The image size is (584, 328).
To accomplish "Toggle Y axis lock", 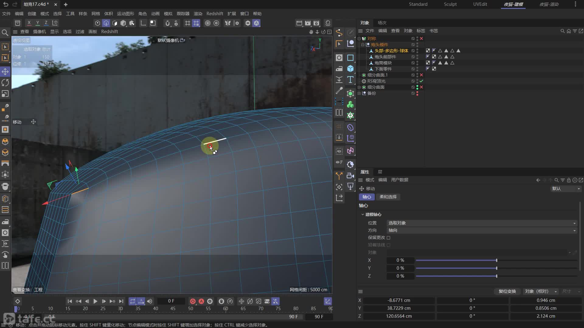I will pyautogui.click(x=37, y=23).
